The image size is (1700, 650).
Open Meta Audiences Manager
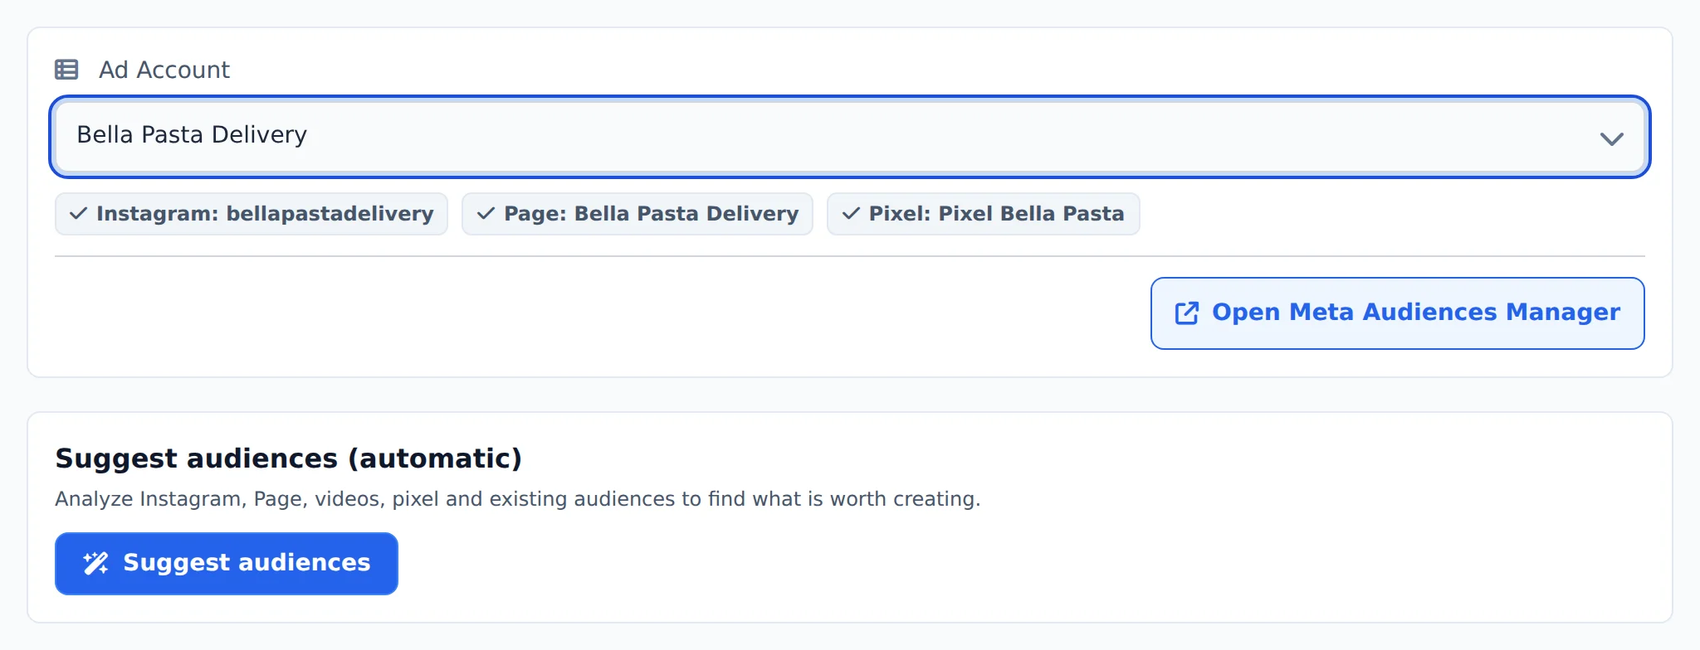[1397, 313]
